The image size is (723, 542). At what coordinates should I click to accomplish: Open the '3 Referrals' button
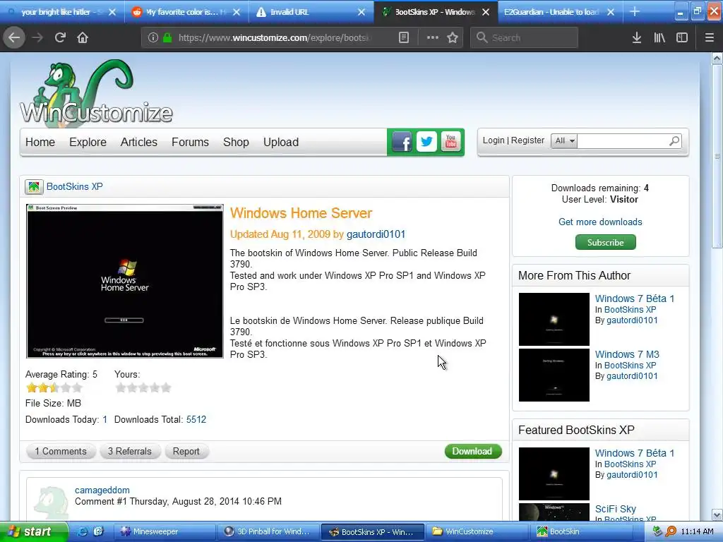(130, 451)
